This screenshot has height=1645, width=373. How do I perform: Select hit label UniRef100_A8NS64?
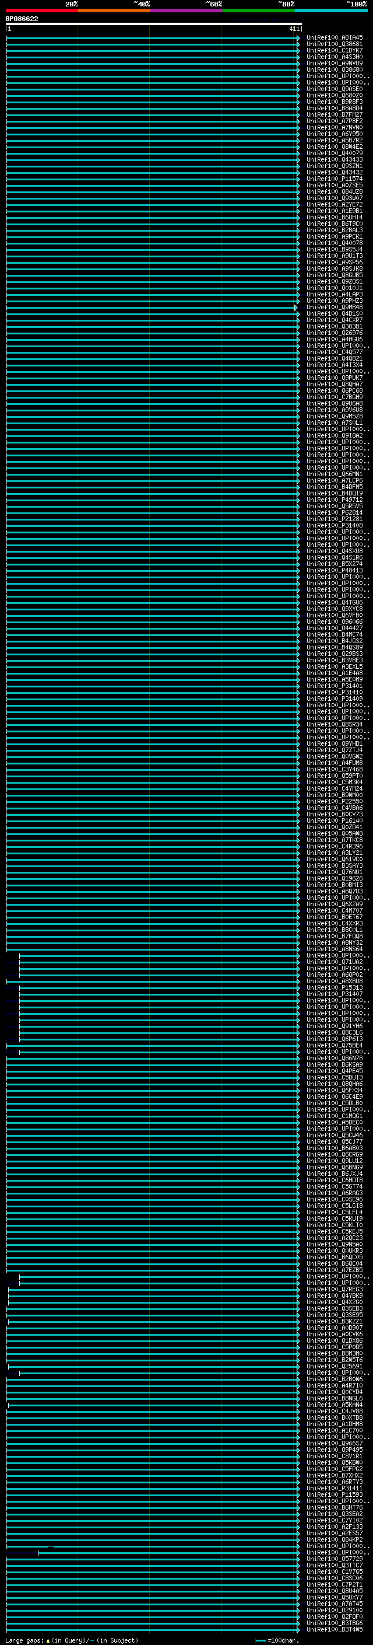[335, 949]
